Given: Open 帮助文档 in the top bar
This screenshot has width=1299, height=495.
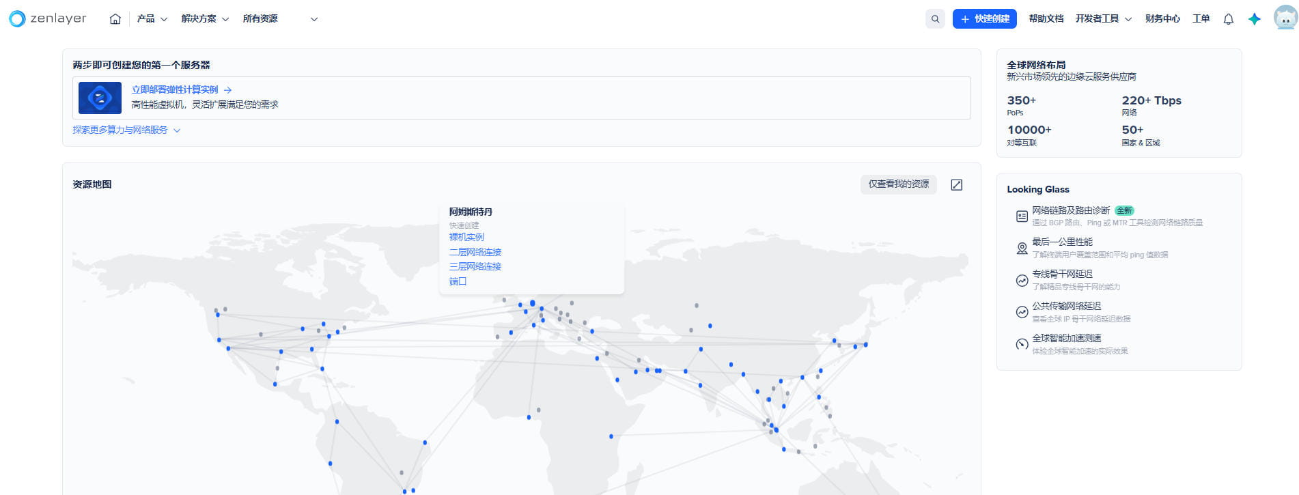Looking at the screenshot, I should (x=1046, y=19).
